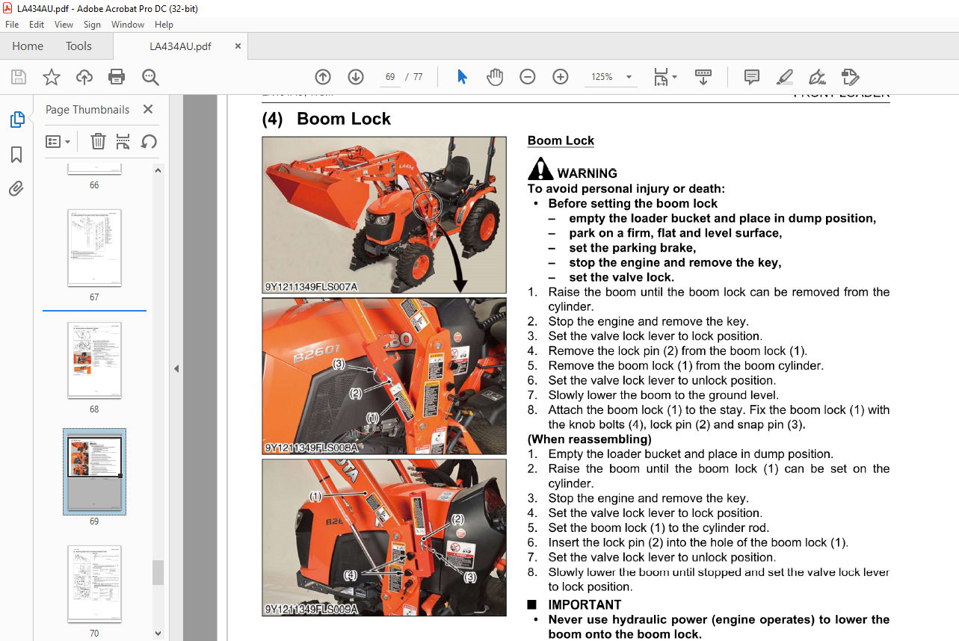Zoom out with the minus icon

tap(528, 77)
